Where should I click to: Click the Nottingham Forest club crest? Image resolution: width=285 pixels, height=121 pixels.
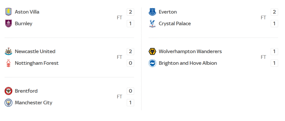click(x=9, y=63)
